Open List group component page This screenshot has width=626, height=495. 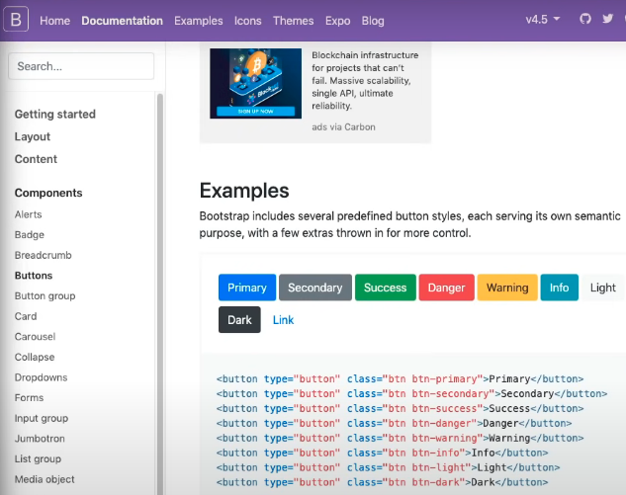pos(38,458)
